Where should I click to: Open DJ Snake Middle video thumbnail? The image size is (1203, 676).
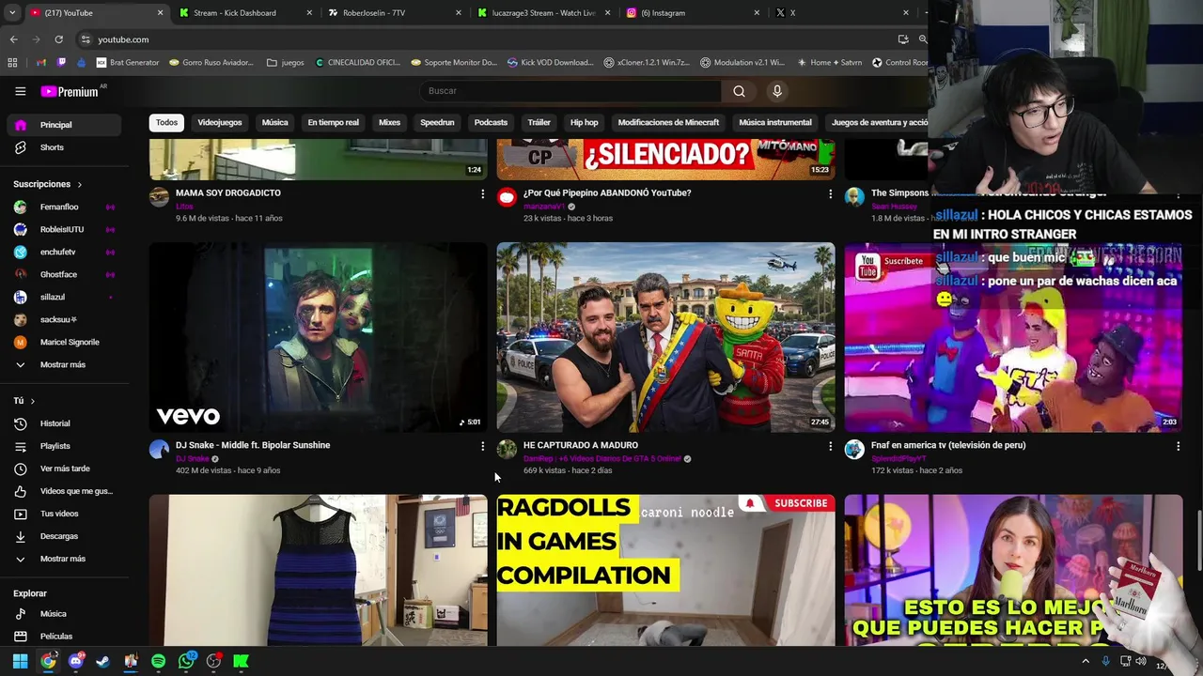point(318,337)
